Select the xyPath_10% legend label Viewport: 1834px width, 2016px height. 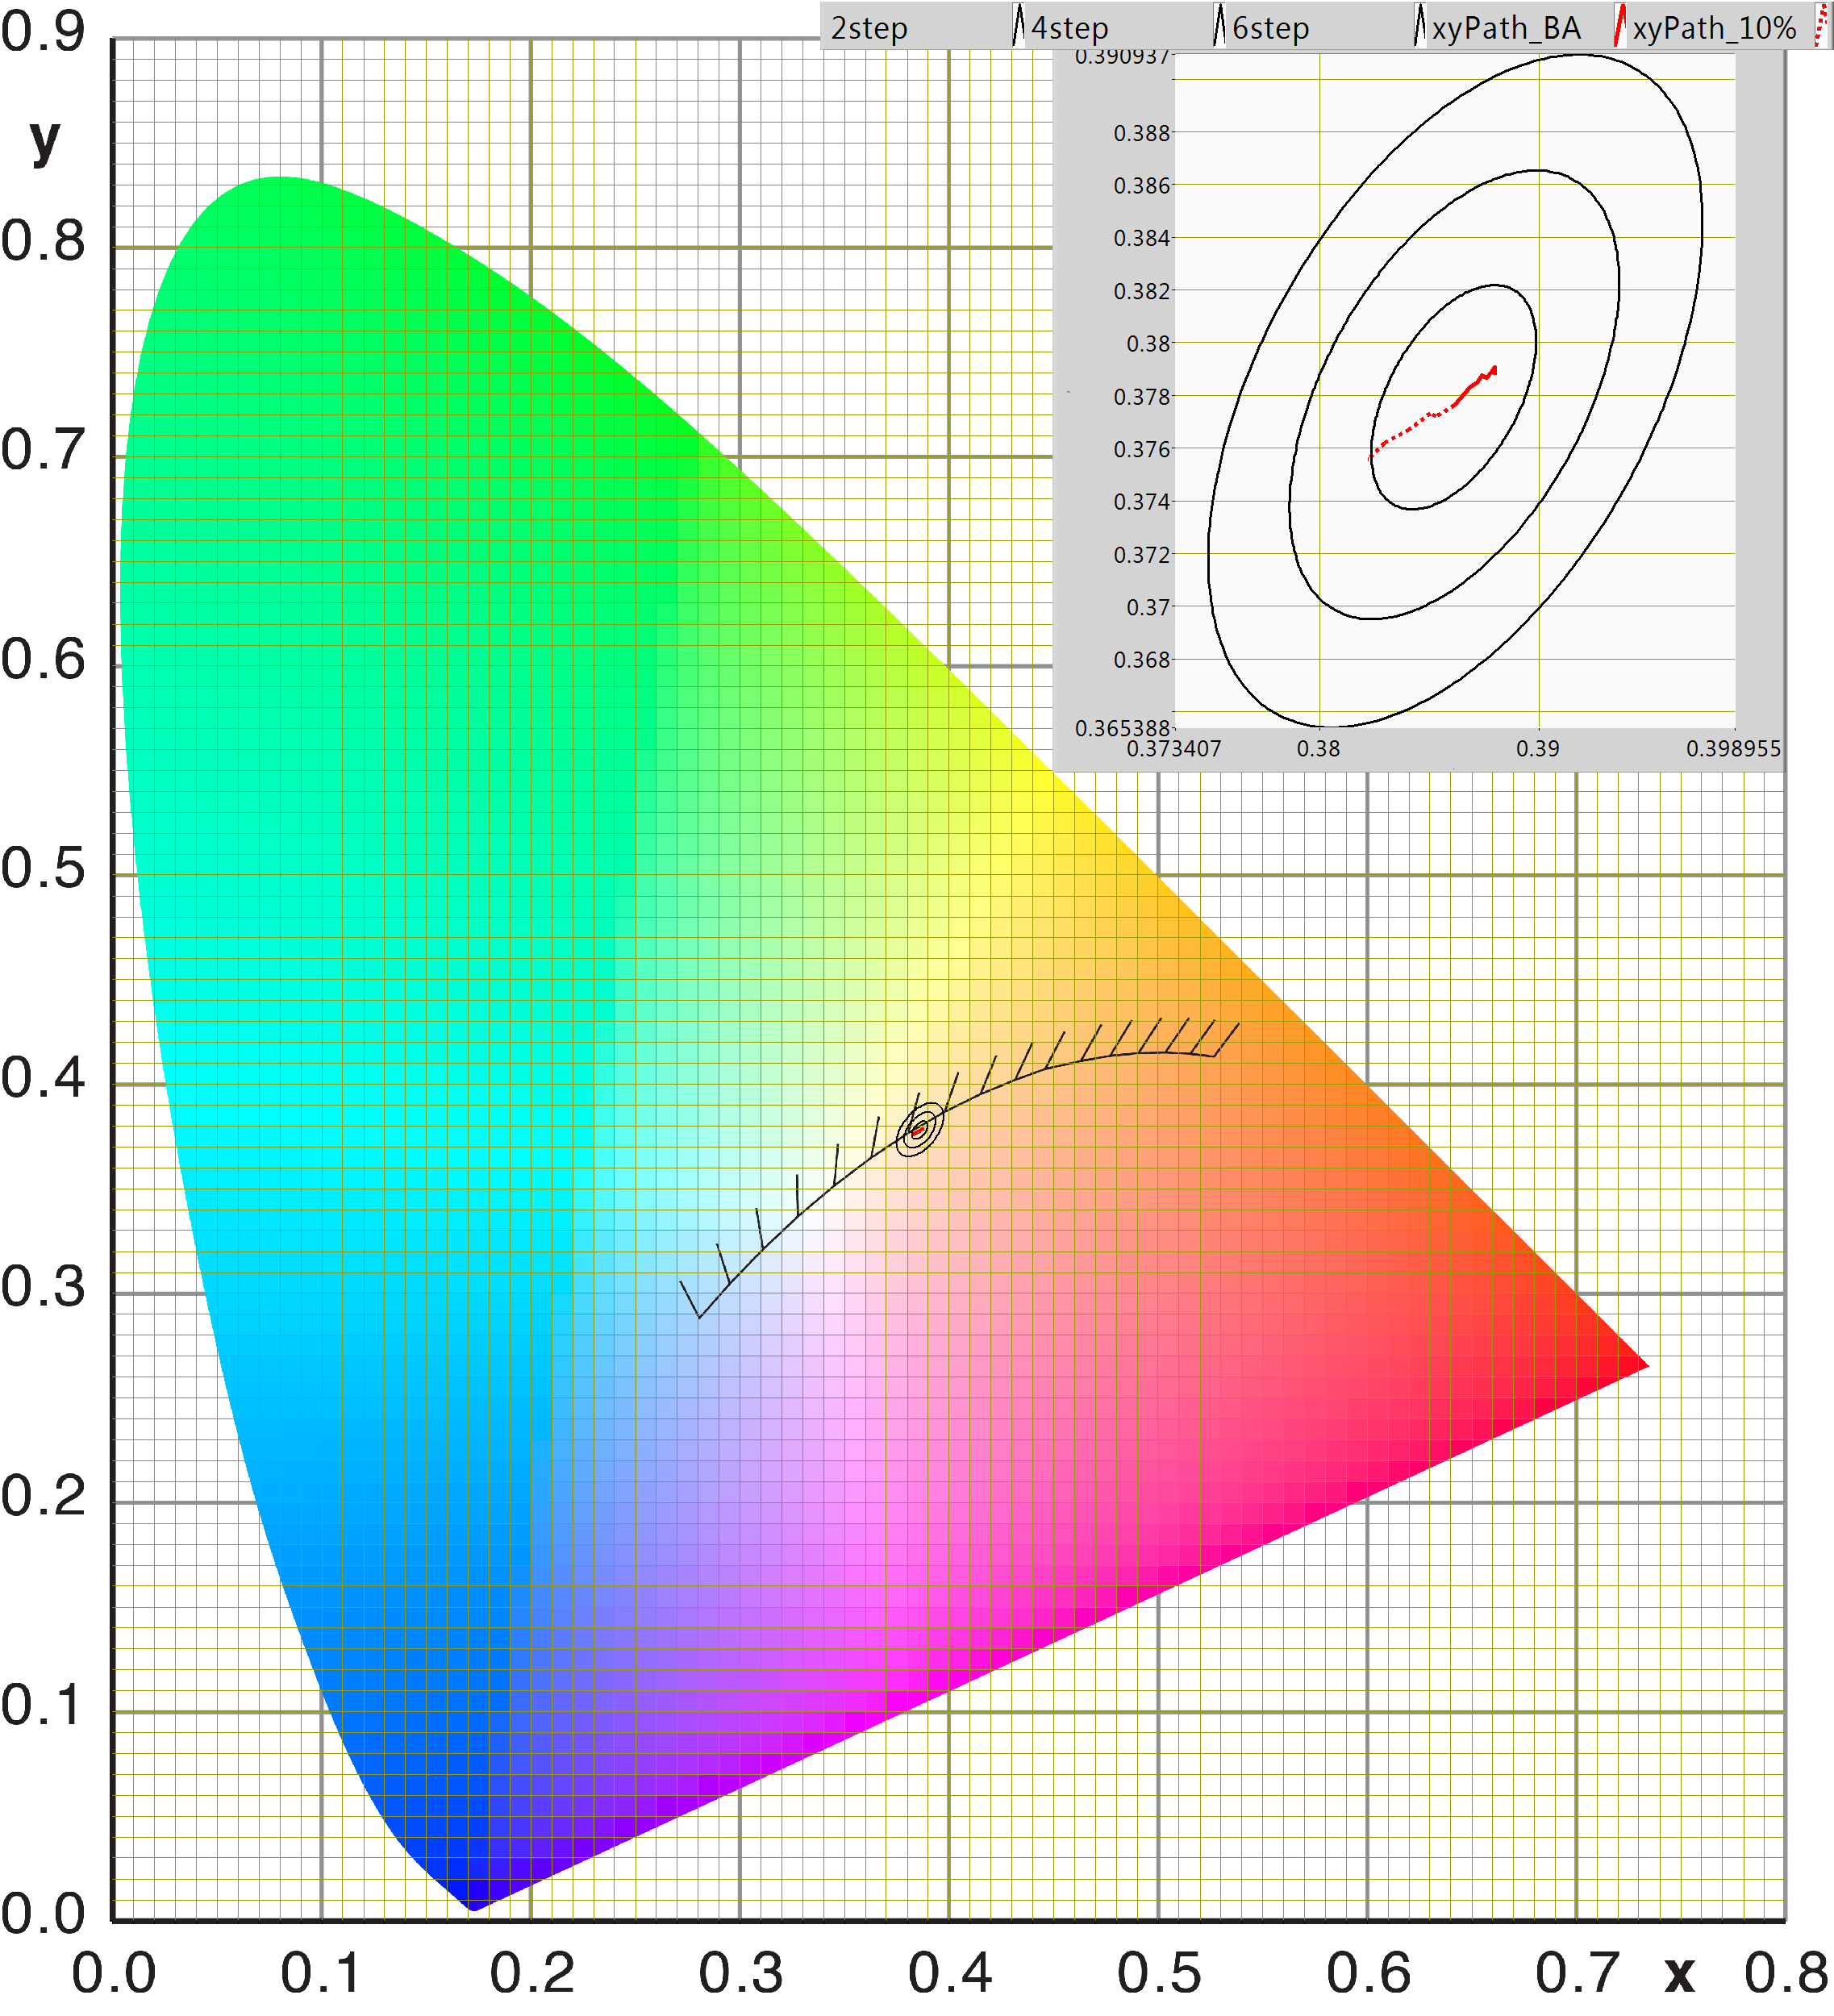tap(1714, 28)
